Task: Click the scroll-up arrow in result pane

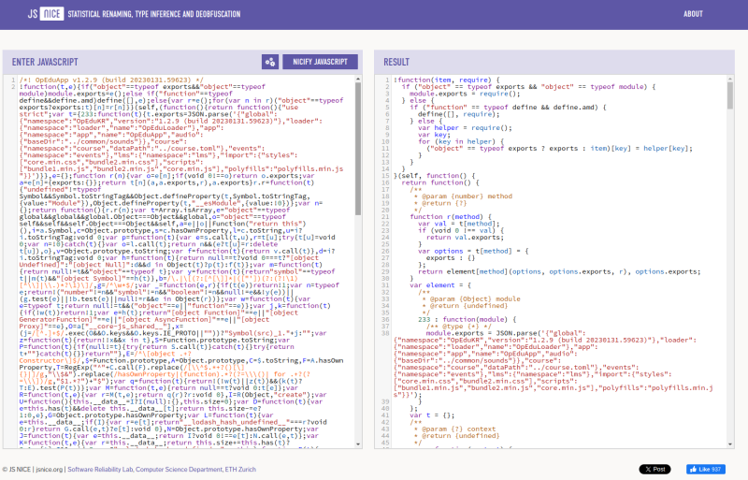Action: 730,80
